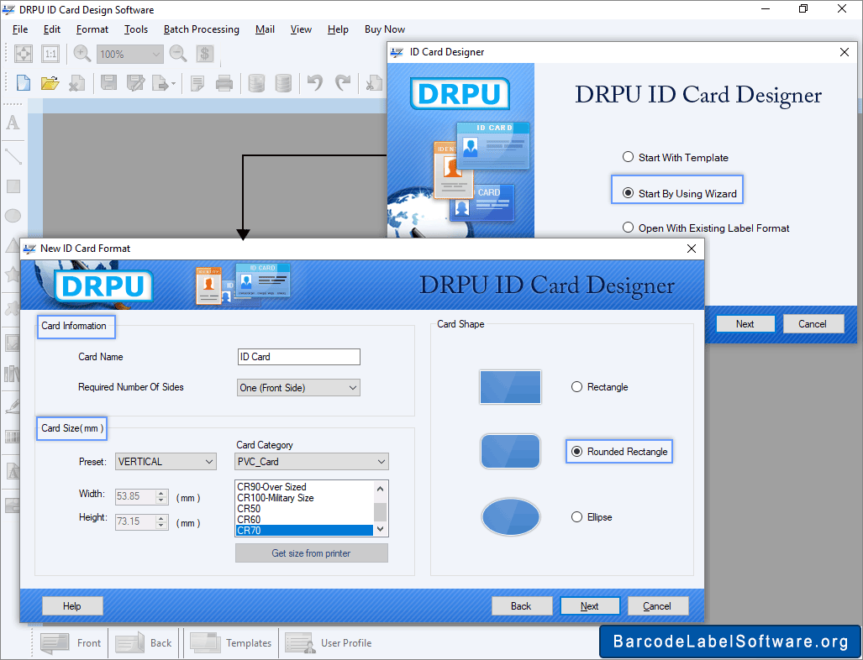Select the Text tool in sidebar
This screenshot has width=863, height=660.
click(x=13, y=122)
